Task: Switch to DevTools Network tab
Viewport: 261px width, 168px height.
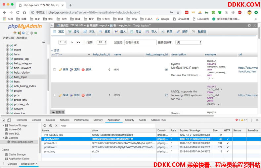Action: [x=65, y=120]
